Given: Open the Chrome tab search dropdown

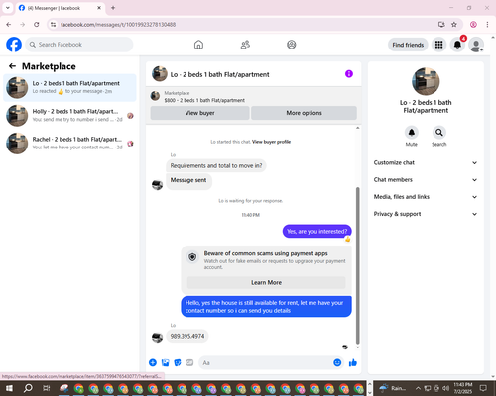Looking at the screenshot, I should click(8, 8).
